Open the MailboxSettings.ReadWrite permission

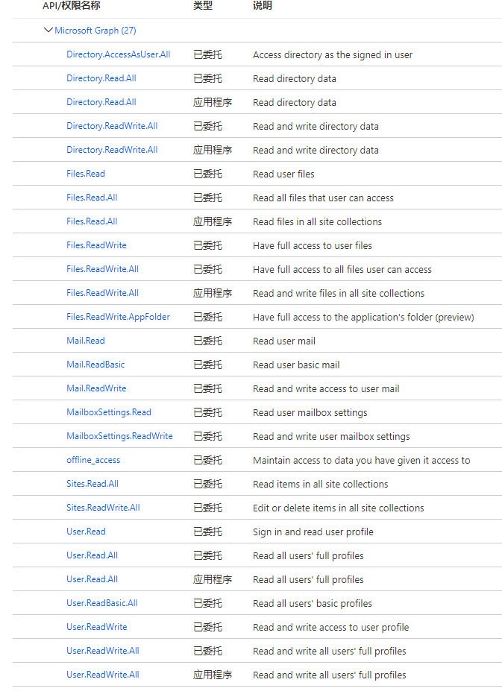(119, 436)
